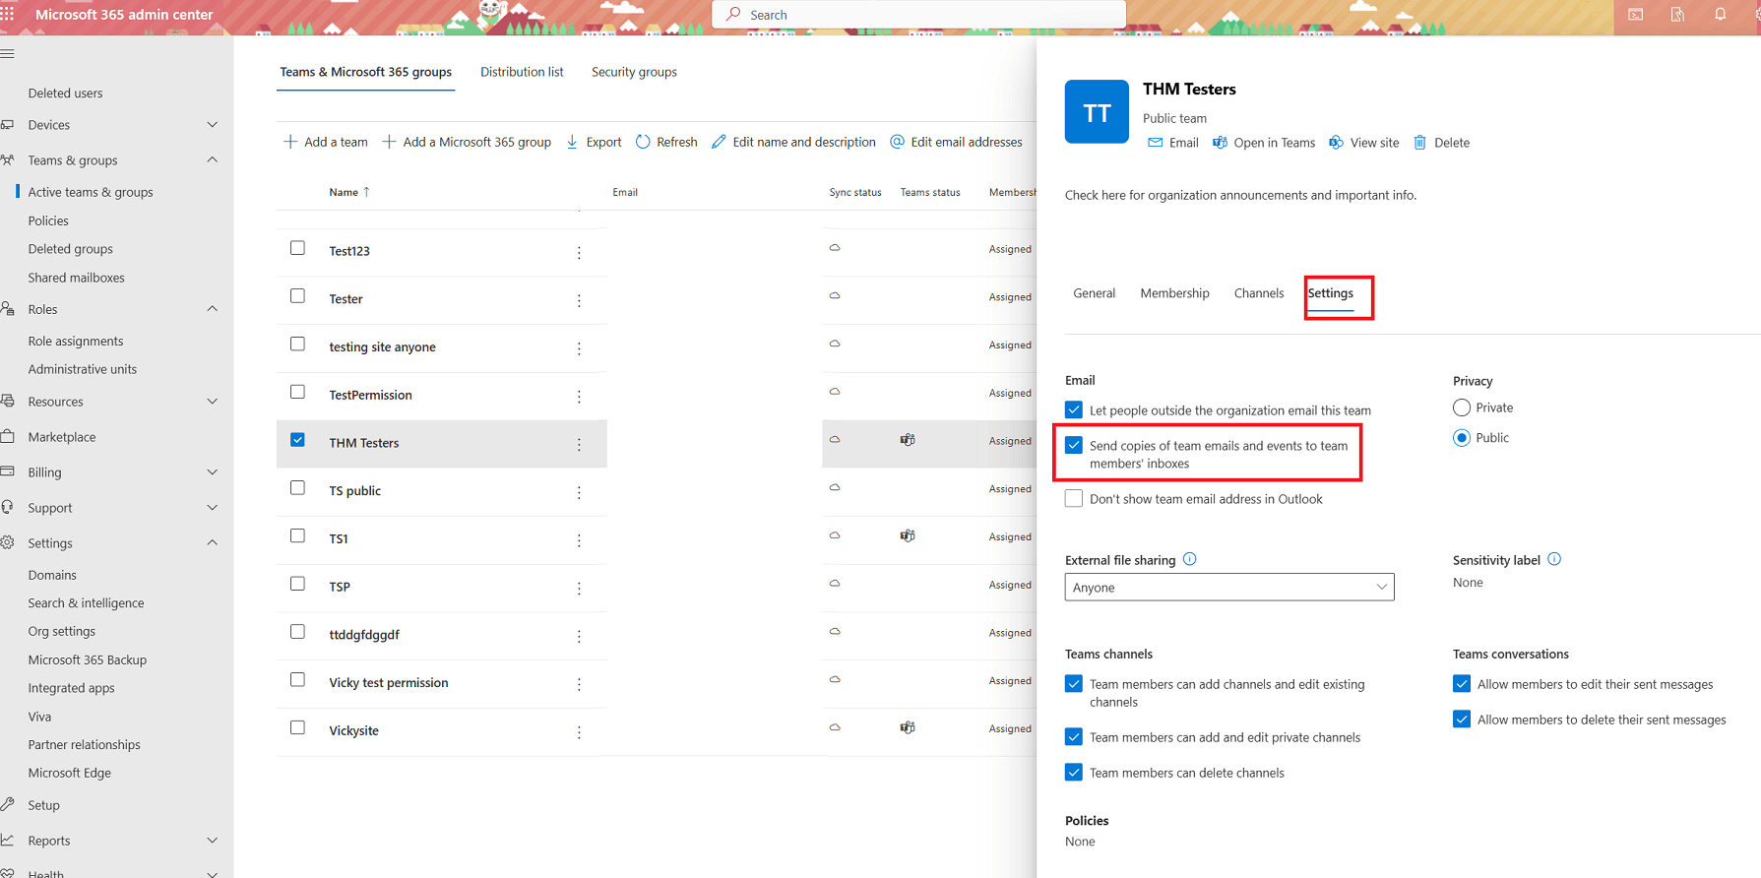Image resolution: width=1761 pixels, height=878 pixels.
Task: Click the View site SharePoint icon
Action: point(1336,143)
